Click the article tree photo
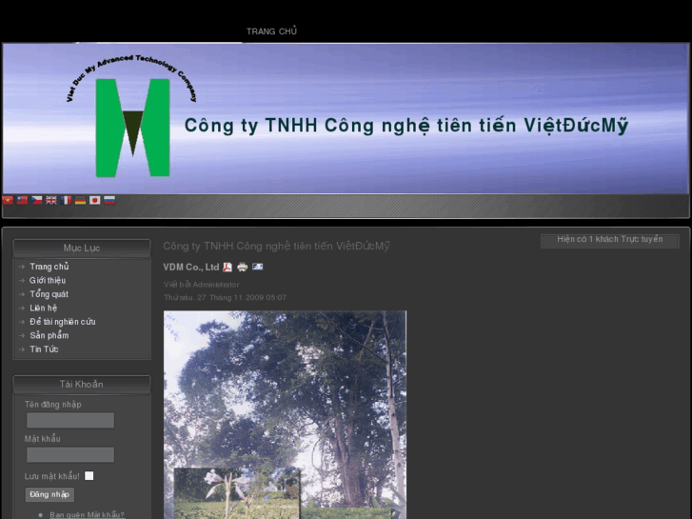Screen dimensions: 692x519 click(286, 389)
